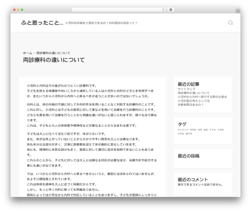Select the 子ども tag
This screenshot has height=212, width=251.
coord(212,130)
